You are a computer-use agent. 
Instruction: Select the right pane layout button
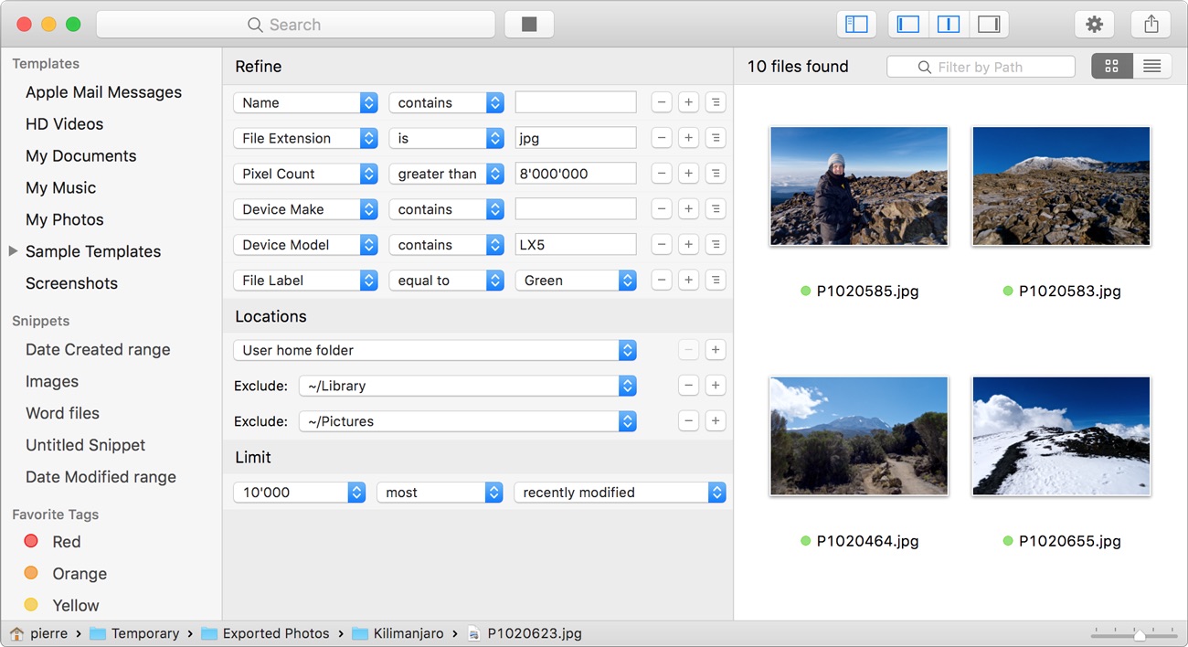(x=989, y=25)
